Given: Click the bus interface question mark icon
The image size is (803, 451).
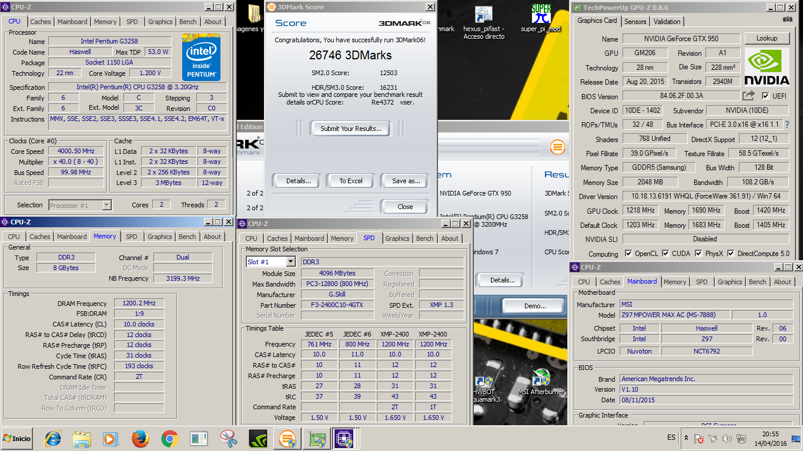Looking at the screenshot, I should [x=787, y=124].
